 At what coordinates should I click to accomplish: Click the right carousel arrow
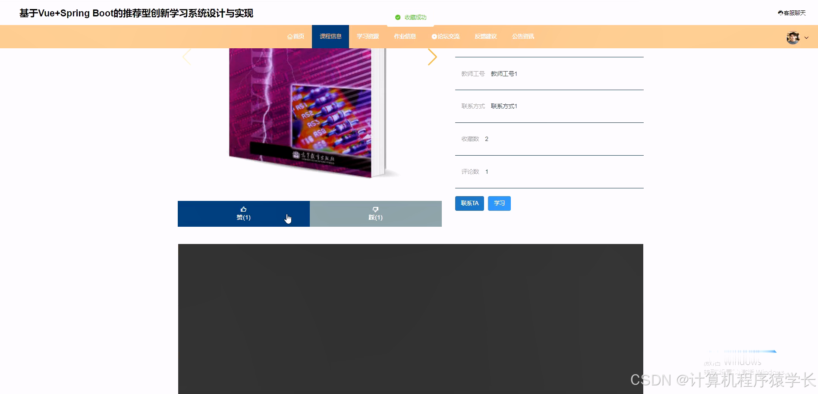pyautogui.click(x=432, y=56)
